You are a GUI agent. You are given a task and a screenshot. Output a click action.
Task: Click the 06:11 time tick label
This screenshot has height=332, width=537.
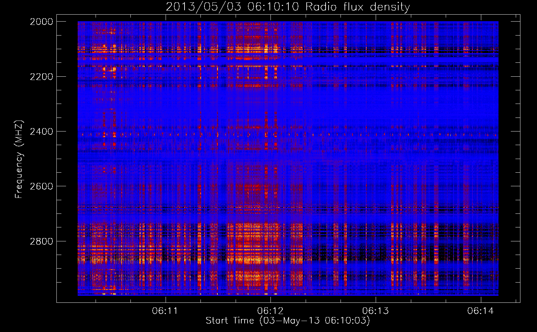pos(165,311)
